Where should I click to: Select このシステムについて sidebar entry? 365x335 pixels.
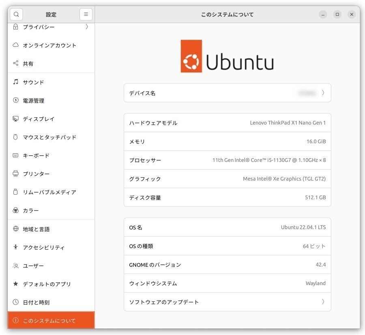tap(51, 320)
